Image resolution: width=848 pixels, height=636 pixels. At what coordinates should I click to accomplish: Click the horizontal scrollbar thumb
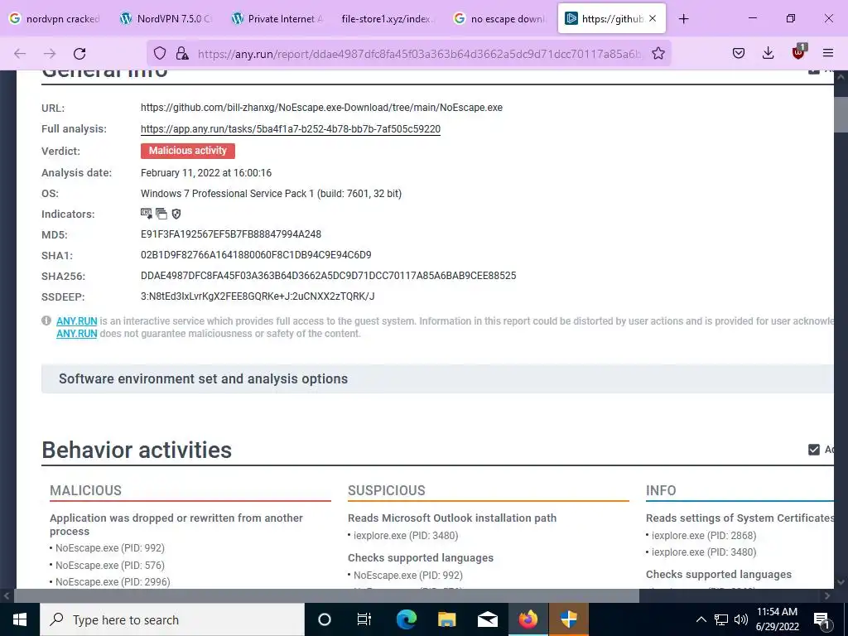click(326, 595)
